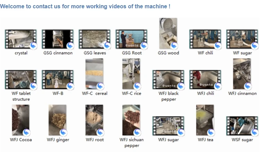Click the 'GSG cinnamon' file name label
260x152 pixels.
[58, 53]
